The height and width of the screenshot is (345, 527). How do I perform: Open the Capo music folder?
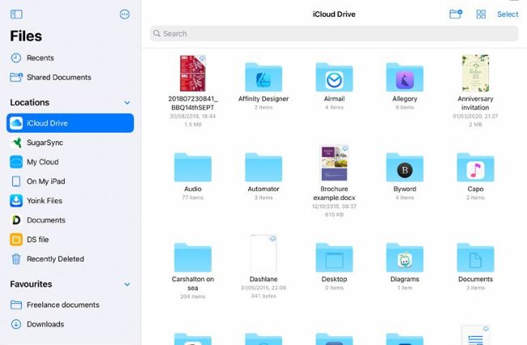pyautogui.click(x=475, y=168)
